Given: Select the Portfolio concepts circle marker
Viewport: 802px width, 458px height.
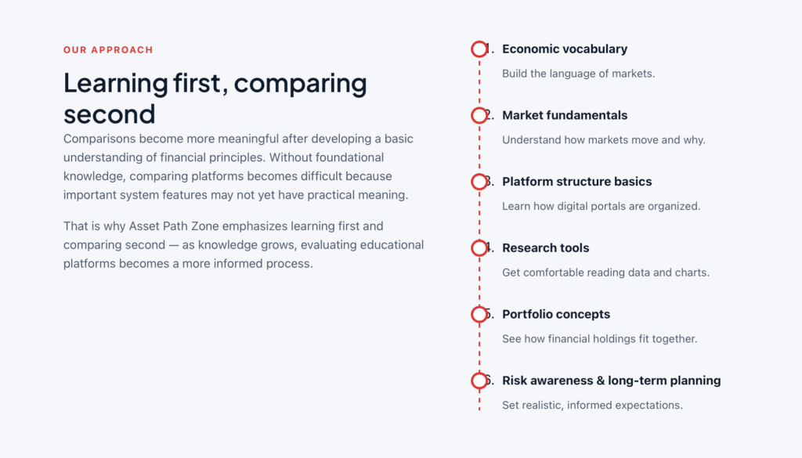Looking at the screenshot, I should tap(479, 315).
